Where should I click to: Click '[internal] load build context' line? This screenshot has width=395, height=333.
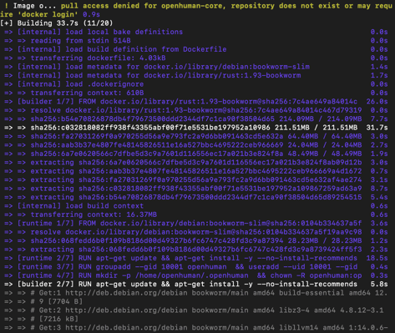(x=196, y=206)
